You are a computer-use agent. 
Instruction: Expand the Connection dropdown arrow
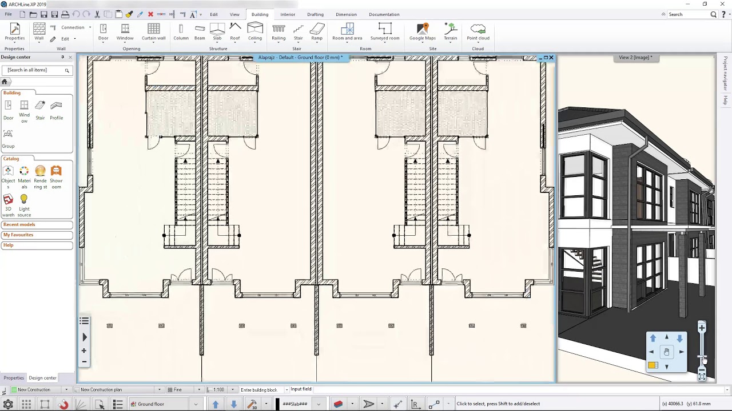(90, 27)
